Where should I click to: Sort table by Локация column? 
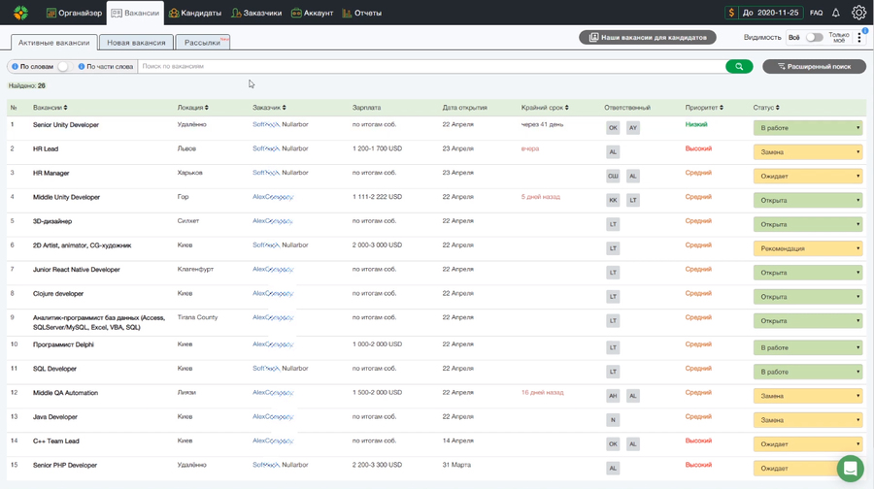[193, 108]
